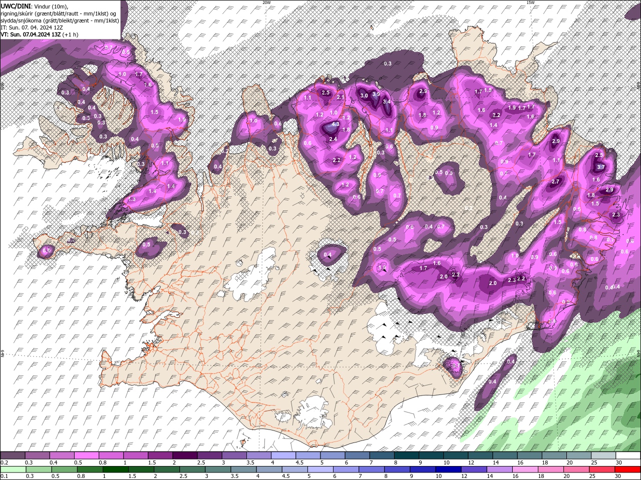The width and height of the screenshot is (641, 480).
Task: Select the red 30 swatch in bottom legend
Action: (628, 469)
